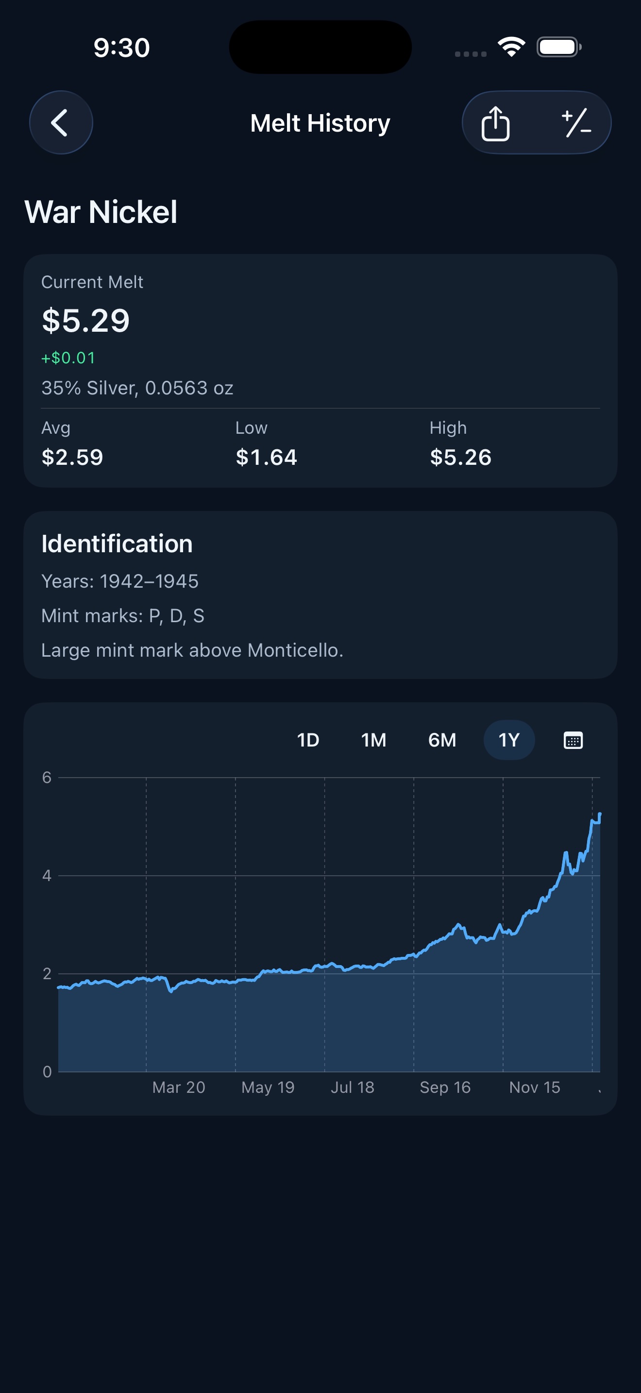Tap the Current Melt $5.29 value
This screenshot has width=641, height=1393.
coord(86,320)
